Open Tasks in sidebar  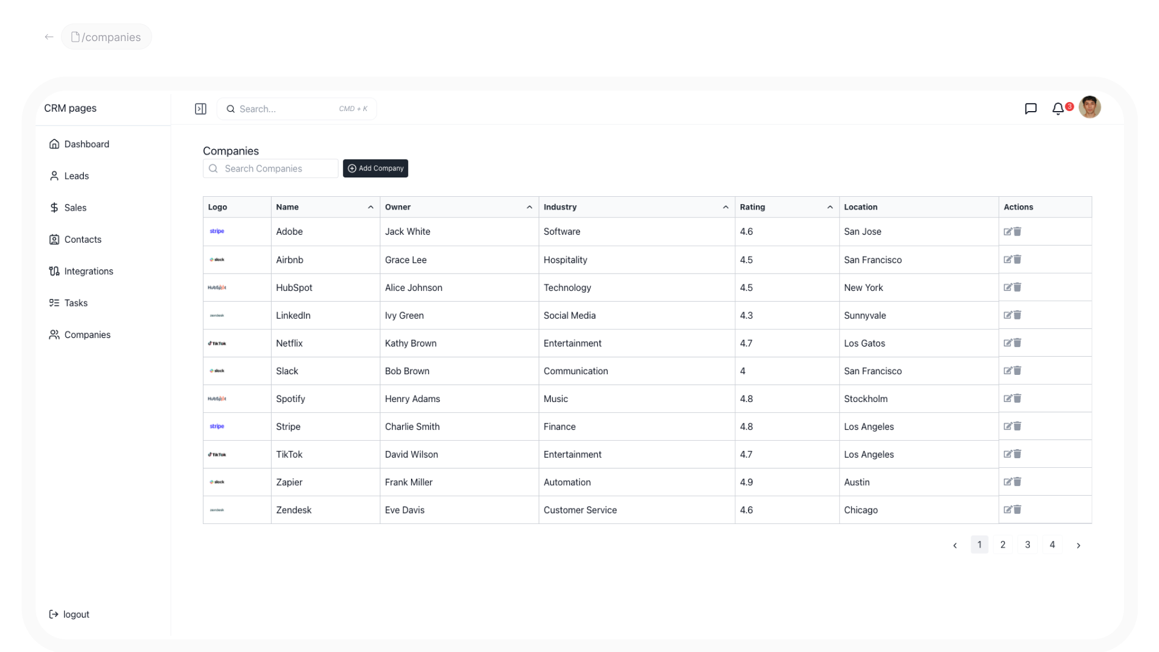[68, 303]
